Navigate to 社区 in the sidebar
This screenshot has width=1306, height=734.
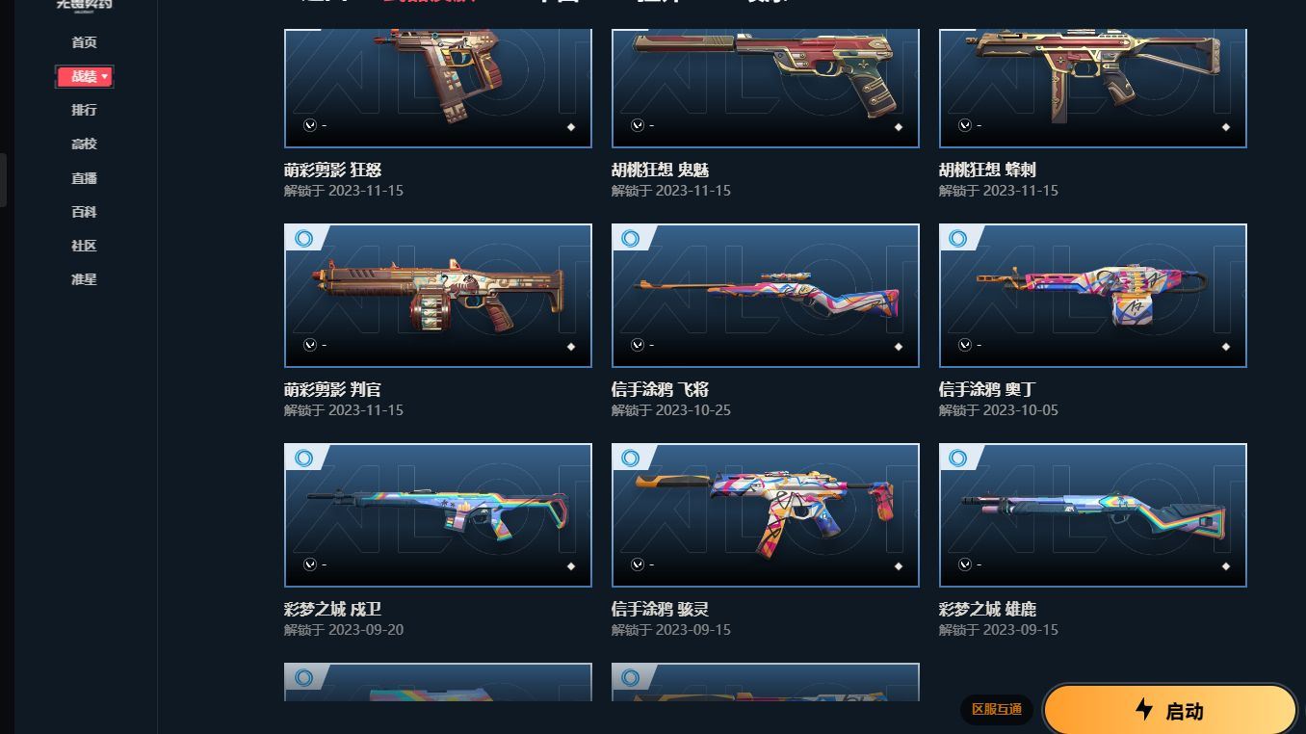click(84, 246)
